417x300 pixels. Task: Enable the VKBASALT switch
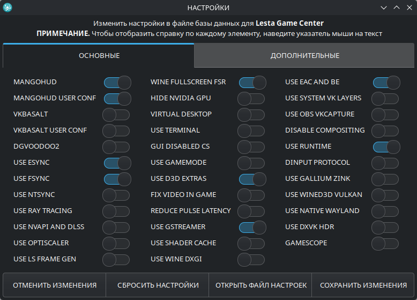pyautogui.click(x=116, y=114)
